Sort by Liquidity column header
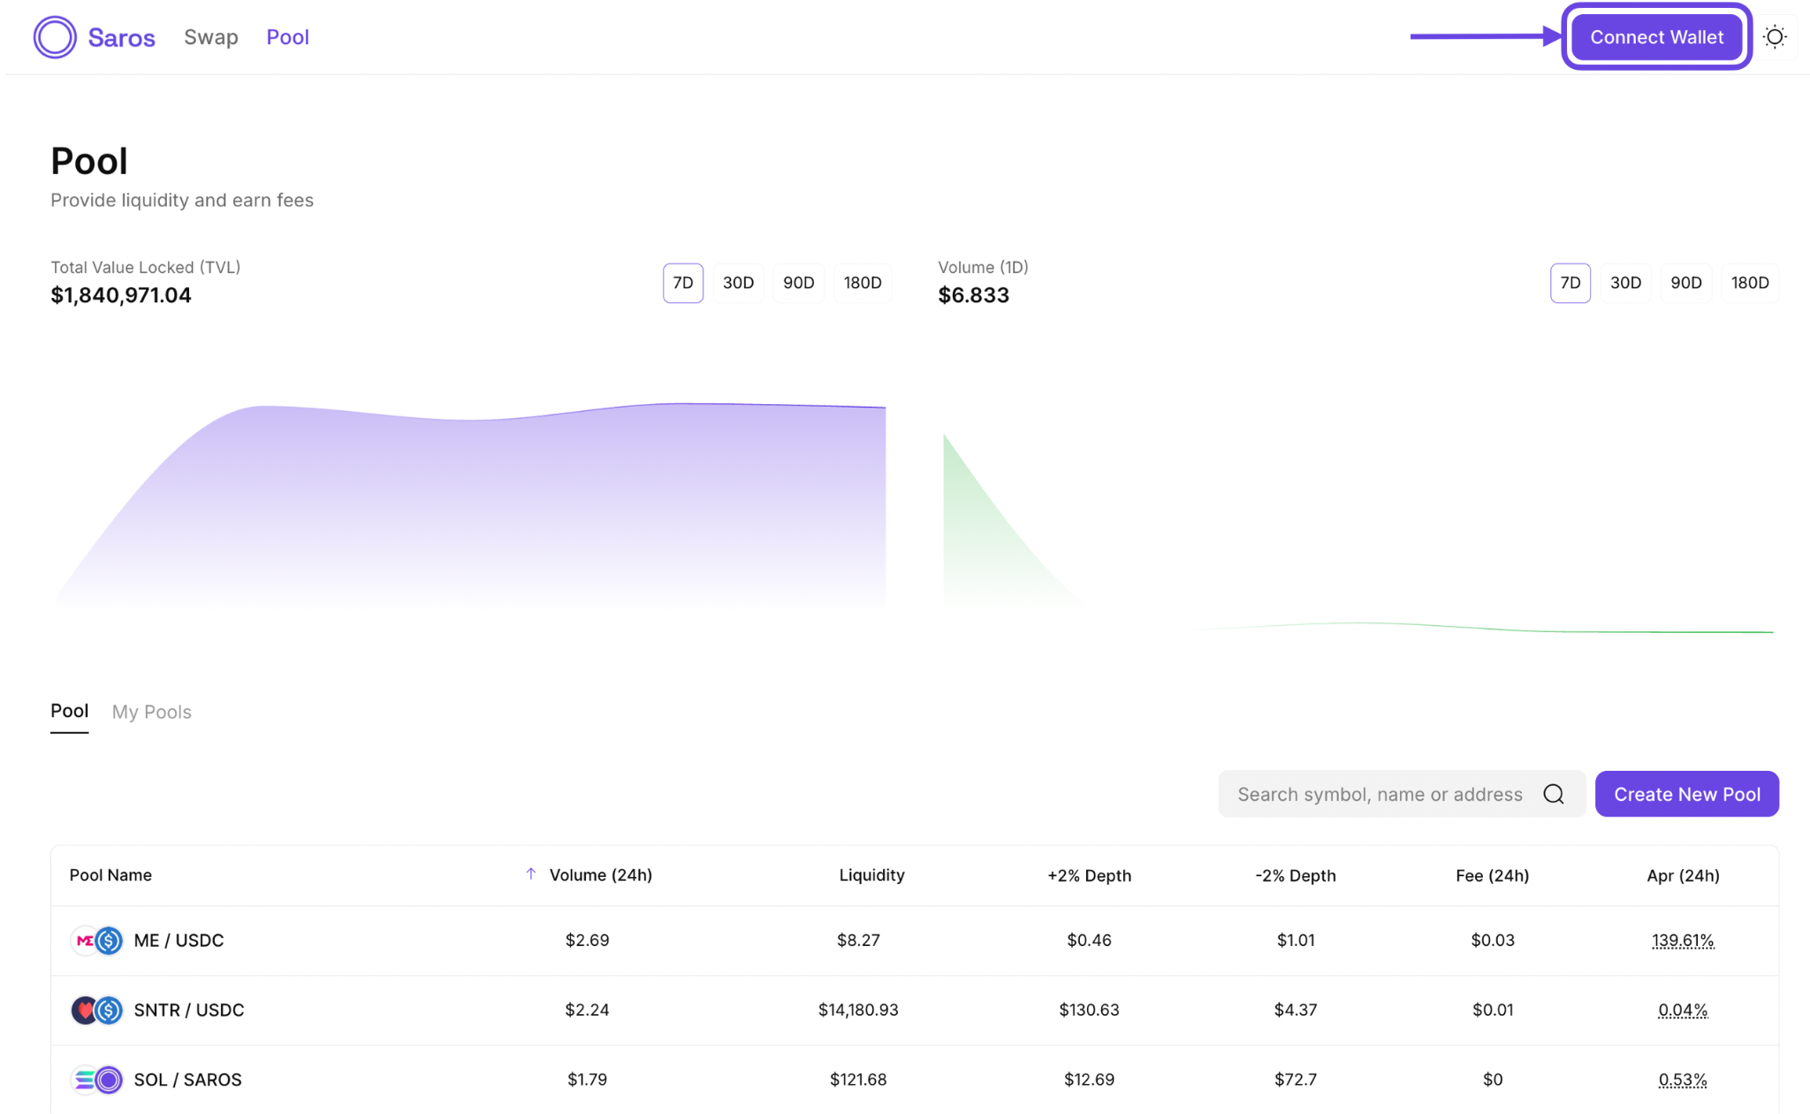The width and height of the screenshot is (1810, 1114). tap(871, 875)
